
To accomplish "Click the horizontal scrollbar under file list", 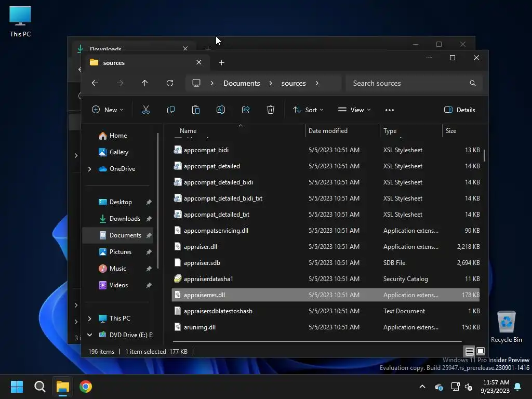I will [317, 341].
